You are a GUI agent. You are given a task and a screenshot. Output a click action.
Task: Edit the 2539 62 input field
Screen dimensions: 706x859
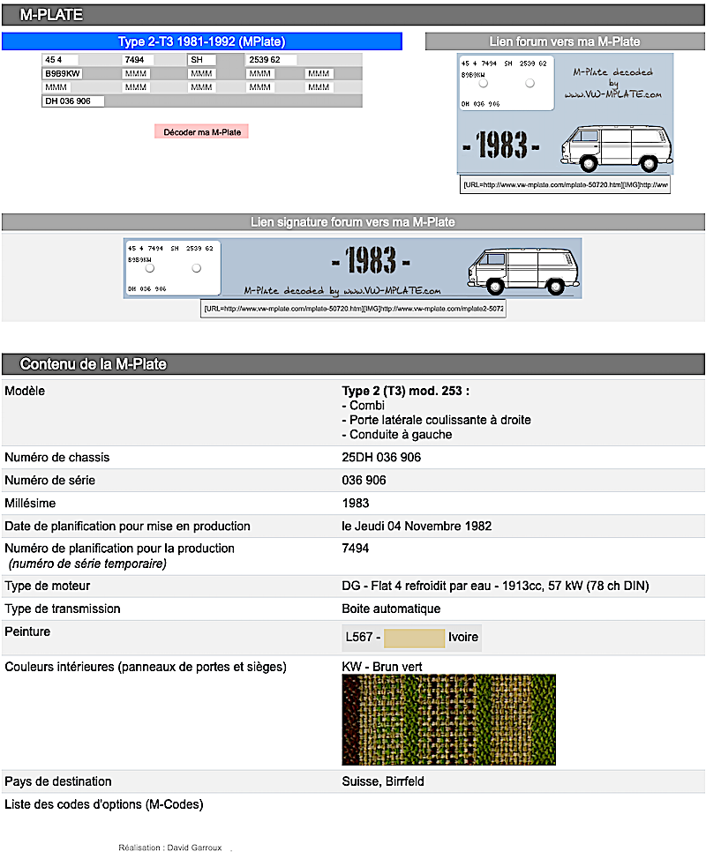click(x=271, y=60)
